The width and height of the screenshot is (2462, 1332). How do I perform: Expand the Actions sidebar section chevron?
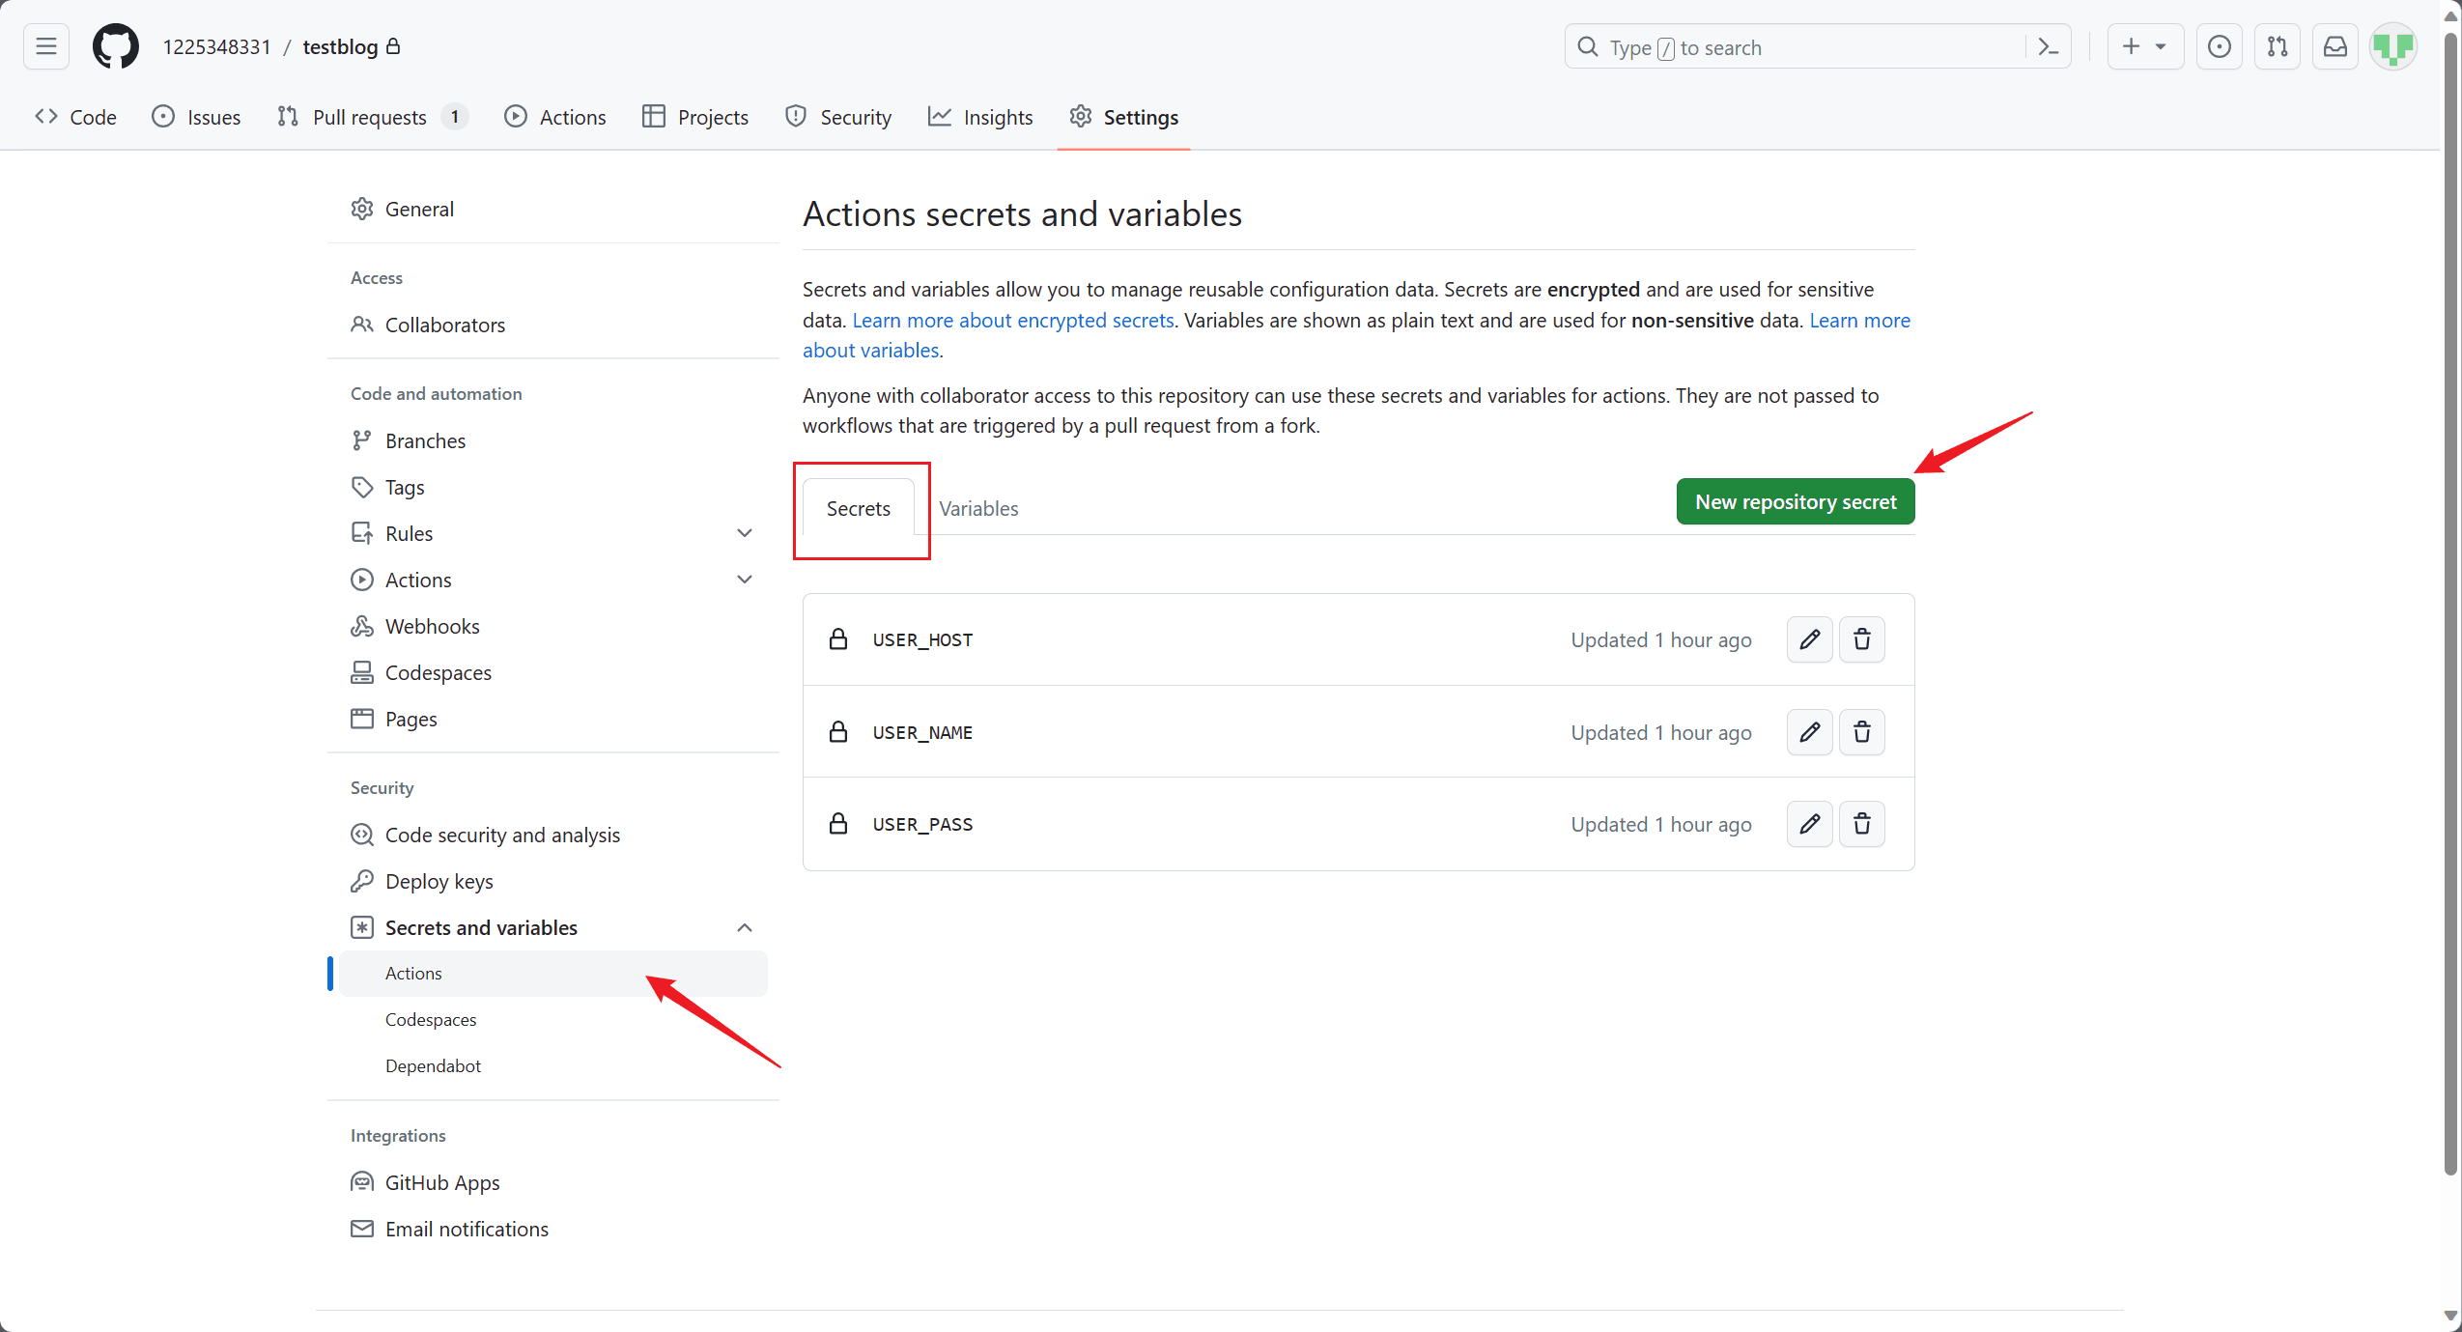pyautogui.click(x=744, y=580)
